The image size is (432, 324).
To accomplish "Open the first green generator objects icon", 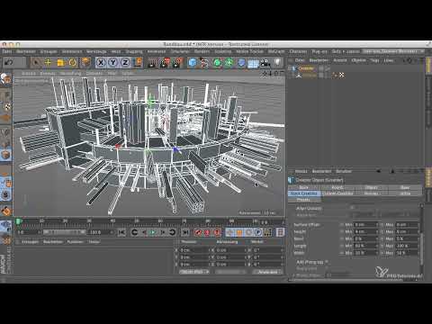I will (217, 62).
